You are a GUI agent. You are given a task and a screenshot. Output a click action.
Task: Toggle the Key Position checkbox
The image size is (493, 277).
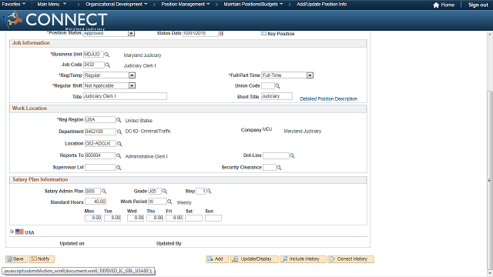click(x=263, y=33)
